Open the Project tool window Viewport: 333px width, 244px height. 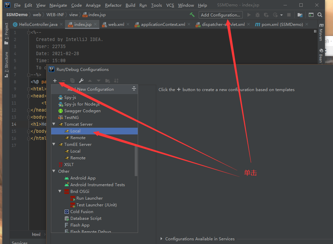click(x=6, y=34)
